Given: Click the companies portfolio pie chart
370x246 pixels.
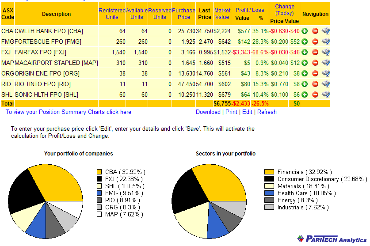Looking at the screenshot, I should coord(46,201).
